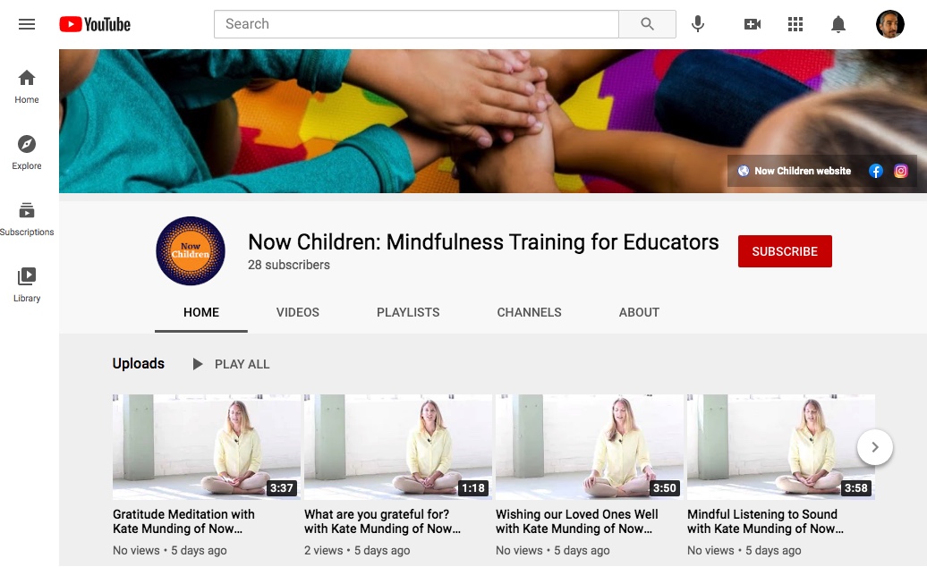The width and height of the screenshot is (927, 567).
Task: Switch to the VIDEOS tab
Action: coord(297,312)
